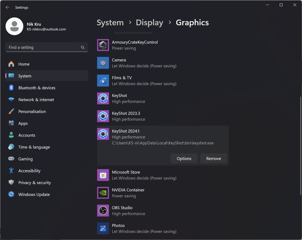Select the KeyShot 2023.3 list entry
The image size is (302, 240).
pos(163,116)
